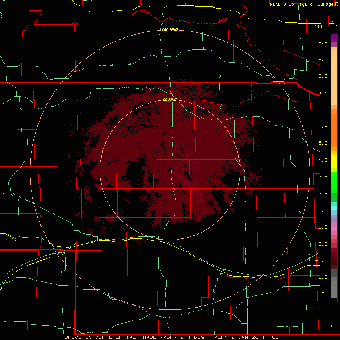
Task: Click the 7.4 scale value
Action: [x=323, y=93]
